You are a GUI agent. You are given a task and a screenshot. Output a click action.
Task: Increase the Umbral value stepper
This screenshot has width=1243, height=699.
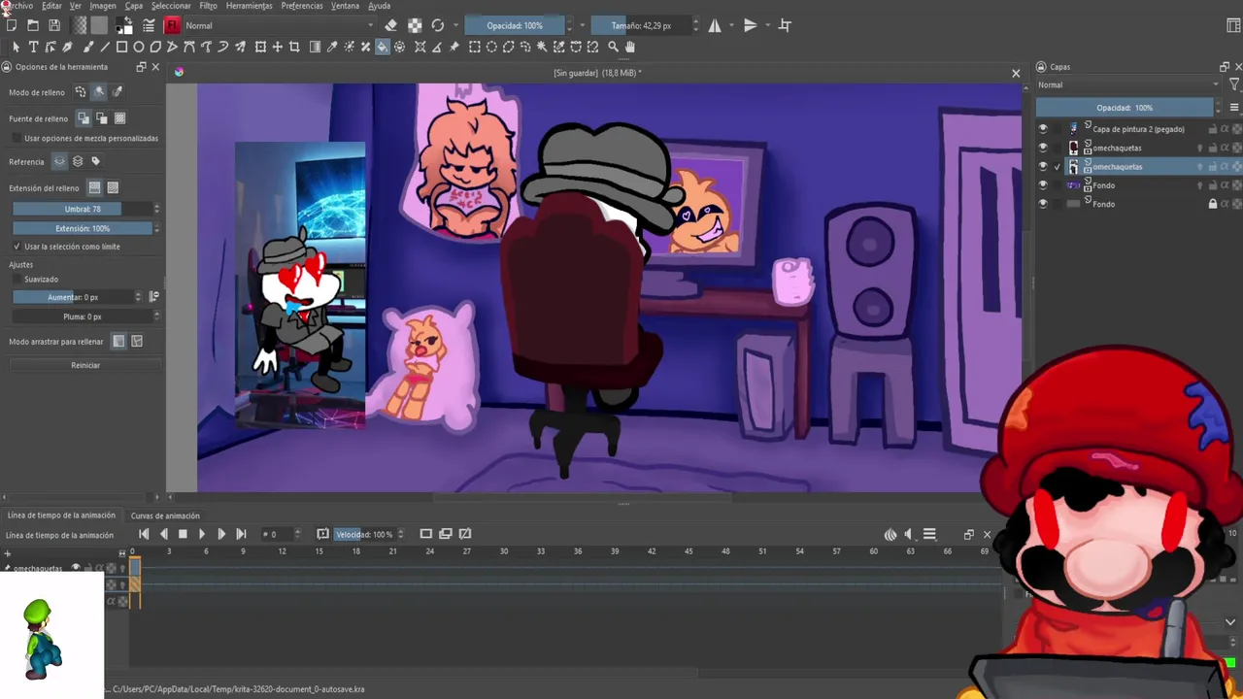point(156,206)
